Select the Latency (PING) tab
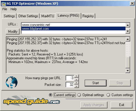The height and width of the screenshot is (111, 136). (68, 15)
